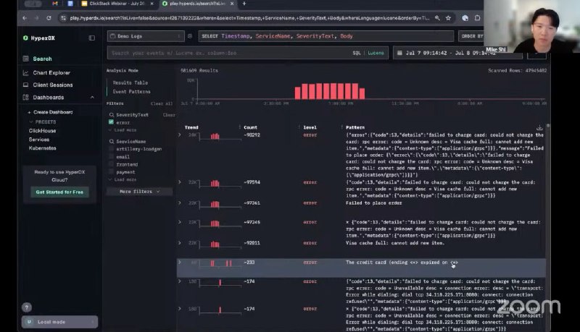580x332 pixels.
Task: Select Results Table analysis mode
Action: [130, 82]
